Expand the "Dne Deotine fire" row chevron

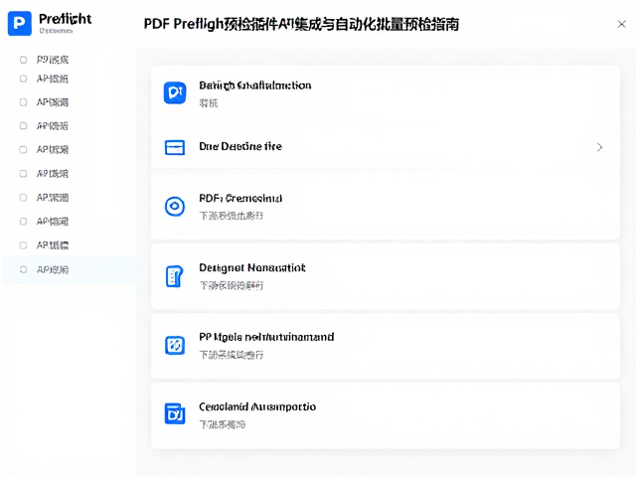point(599,147)
